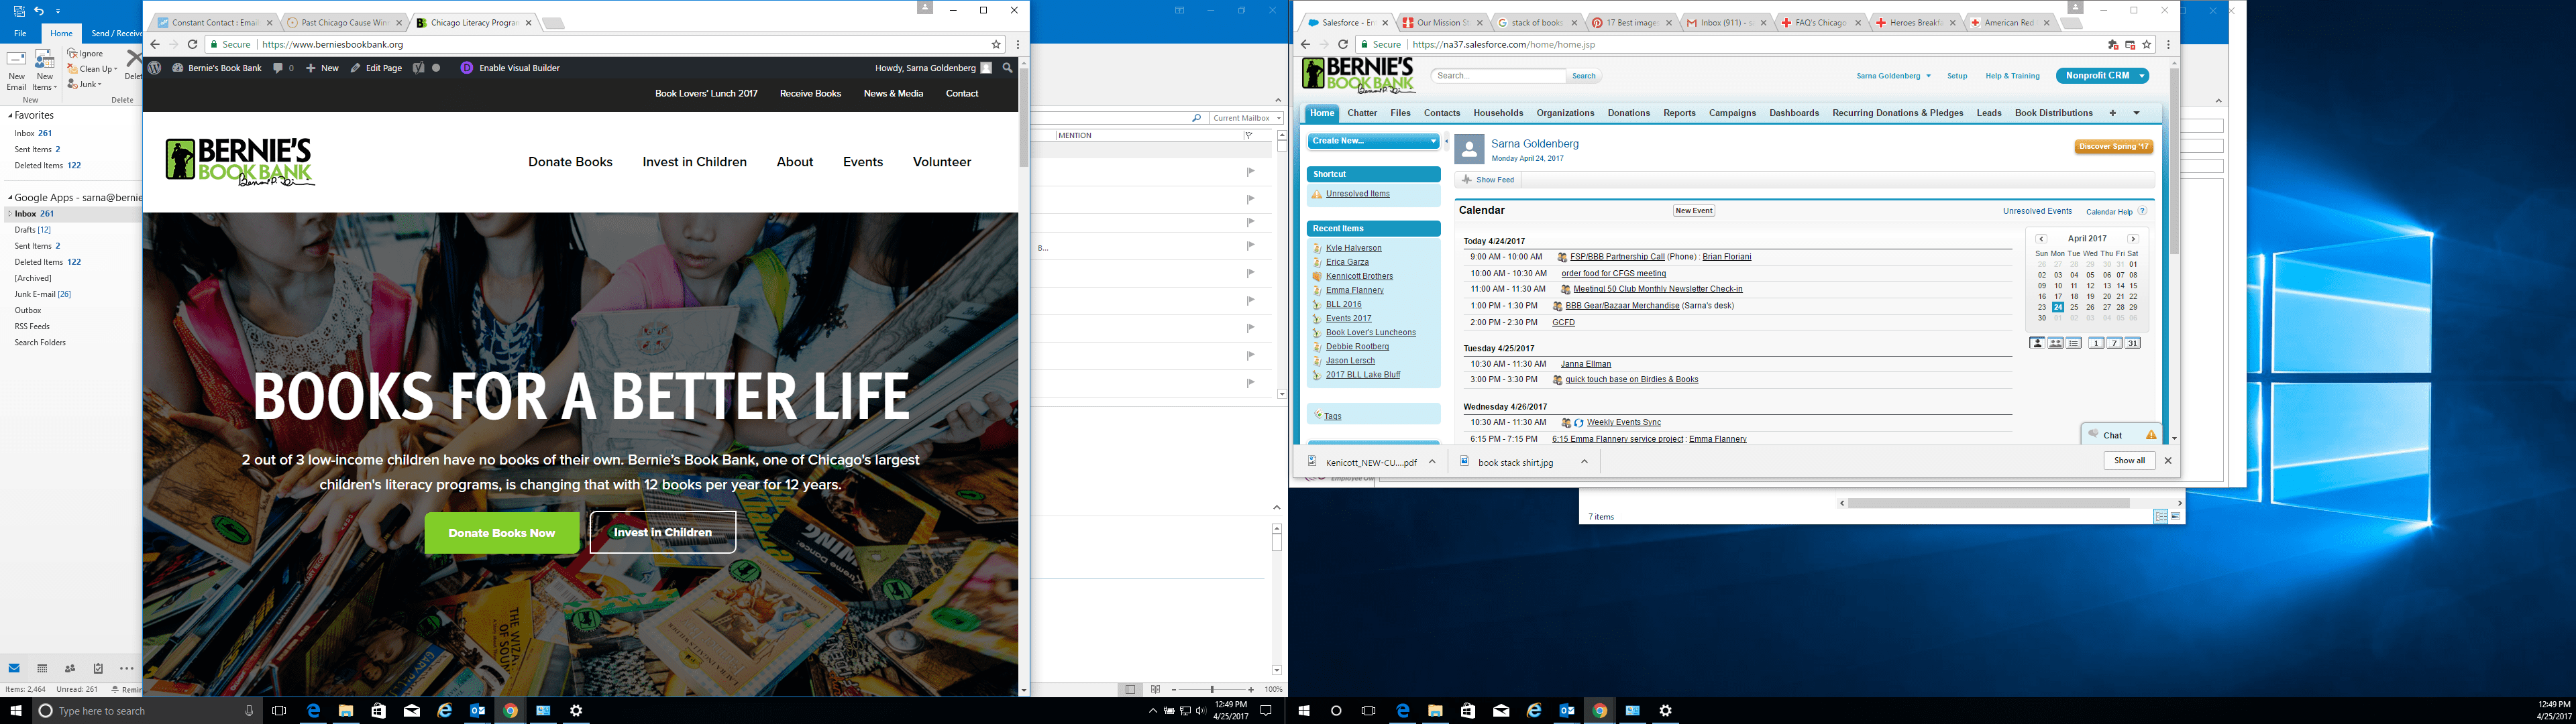Open options for Kenicott_NEW-CU...pdf download
Viewport: 2576px width, 724px height.
click(1432, 462)
